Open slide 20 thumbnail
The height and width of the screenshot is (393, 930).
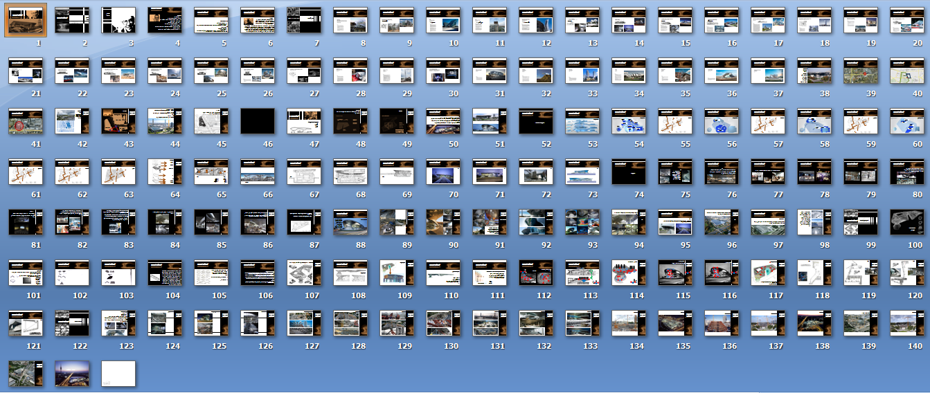[x=907, y=20]
